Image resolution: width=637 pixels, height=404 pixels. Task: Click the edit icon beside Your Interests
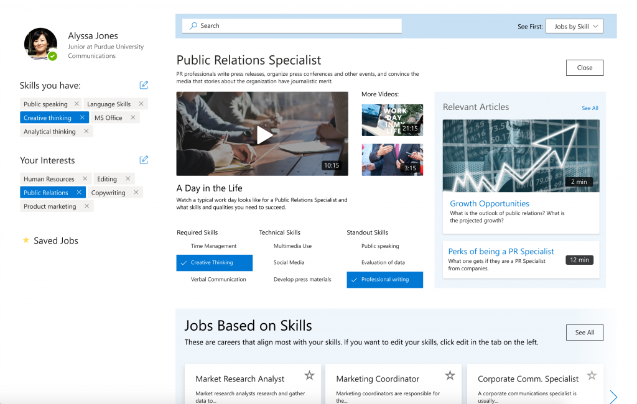click(144, 160)
